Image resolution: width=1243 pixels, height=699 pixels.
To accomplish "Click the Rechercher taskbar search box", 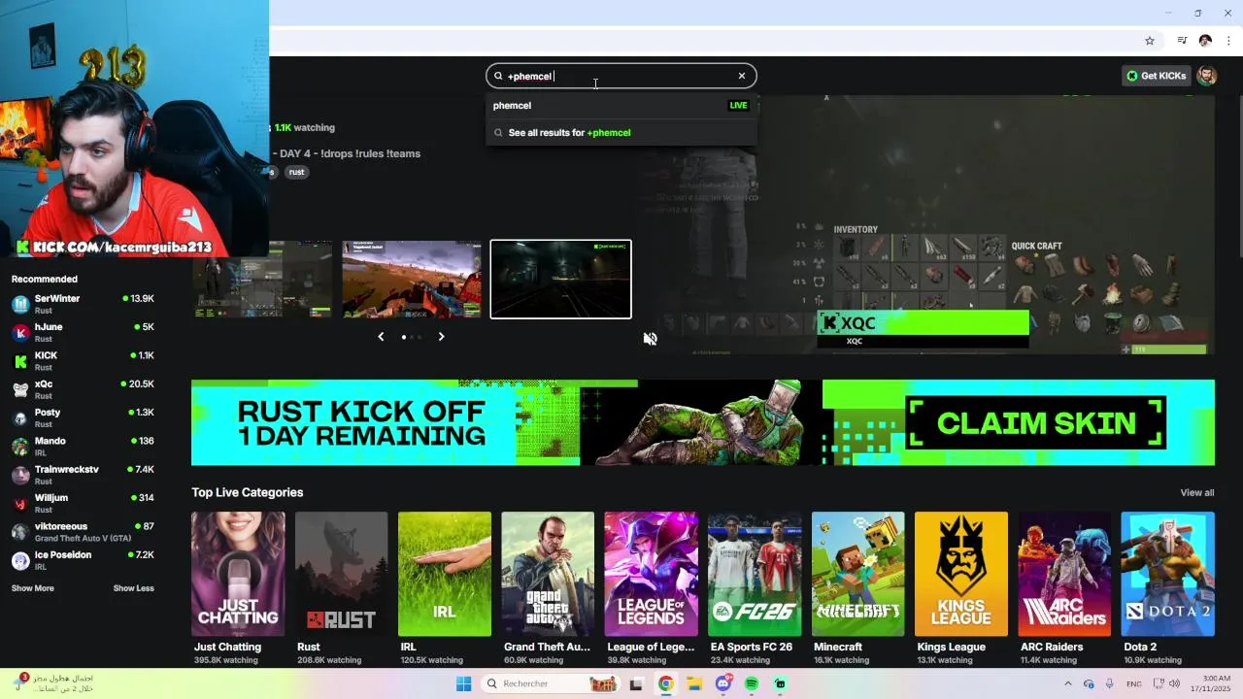I will click(x=552, y=683).
